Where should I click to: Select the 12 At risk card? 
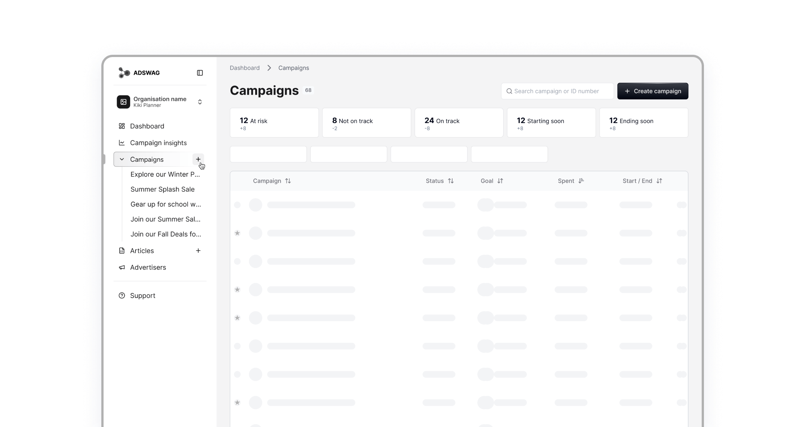(274, 123)
